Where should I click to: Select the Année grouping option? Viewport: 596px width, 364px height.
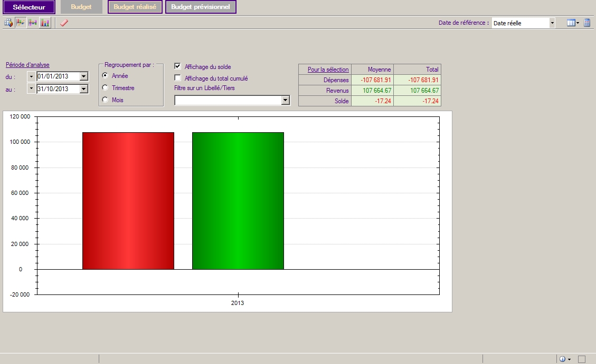105,76
